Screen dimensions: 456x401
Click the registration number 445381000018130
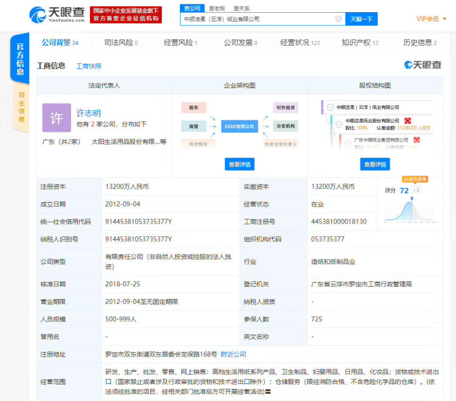pos(339,222)
